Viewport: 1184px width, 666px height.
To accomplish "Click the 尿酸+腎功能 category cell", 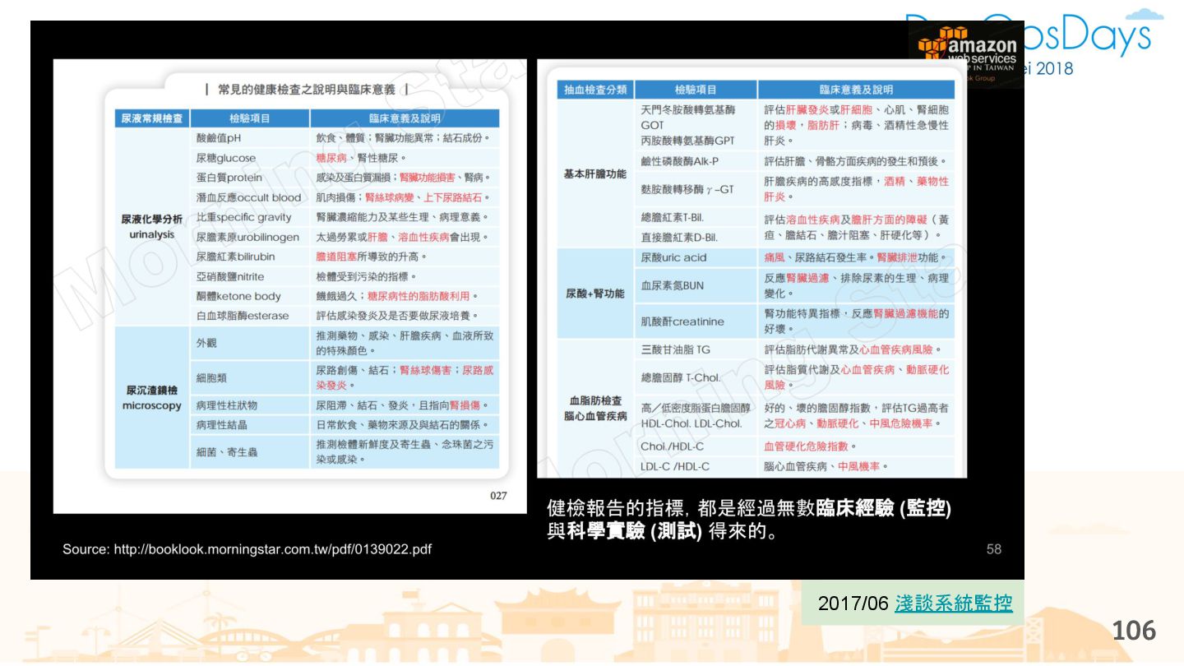I will [x=594, y=294].
